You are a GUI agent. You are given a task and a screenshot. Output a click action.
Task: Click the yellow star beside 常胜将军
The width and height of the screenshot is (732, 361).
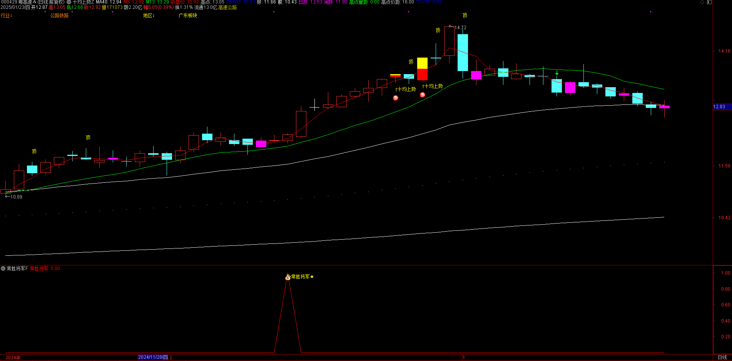coord(312,277)
